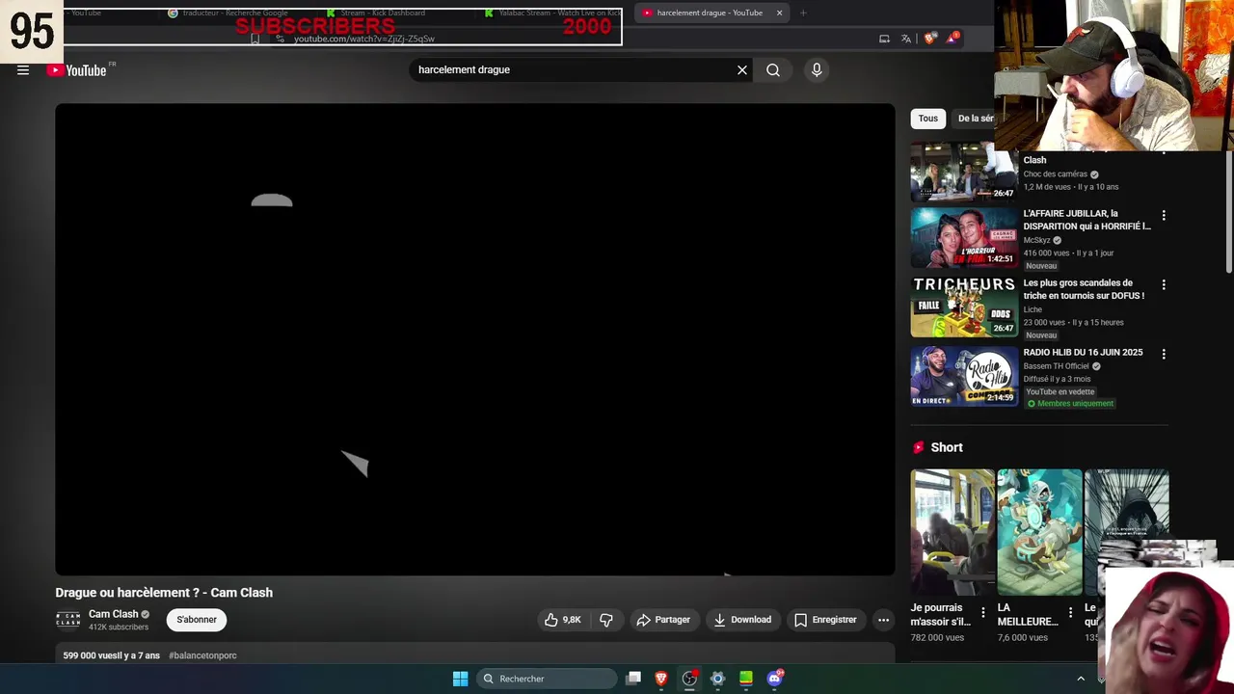1234x694 pixels.
Task: Clear the search box text with X
Action: pos(742,69)
